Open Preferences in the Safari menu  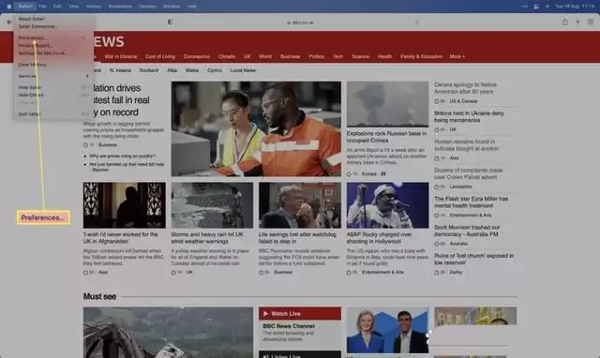click(32, 37)
